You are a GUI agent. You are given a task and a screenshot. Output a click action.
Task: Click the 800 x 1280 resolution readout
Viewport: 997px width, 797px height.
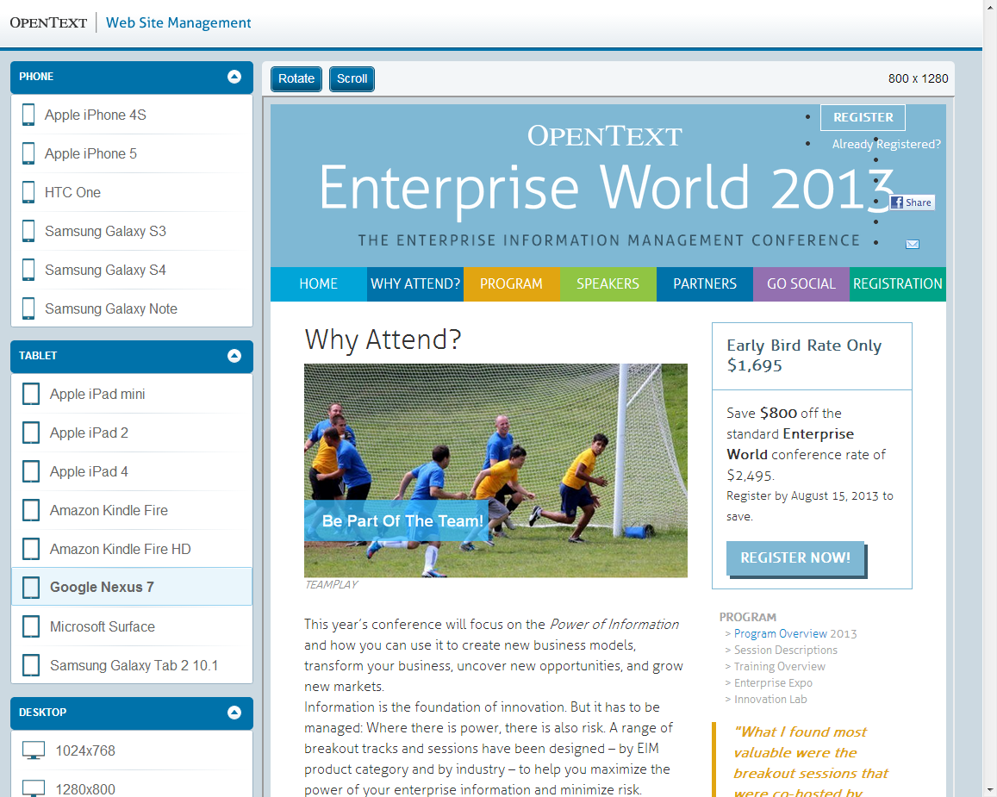click(x=919, y=78)
